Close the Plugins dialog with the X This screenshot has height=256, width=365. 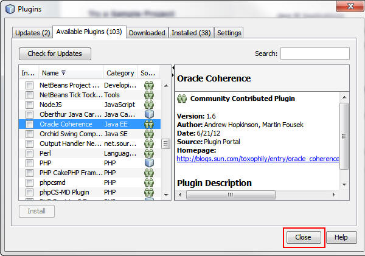pyautogui.click(x=350, y=6)
